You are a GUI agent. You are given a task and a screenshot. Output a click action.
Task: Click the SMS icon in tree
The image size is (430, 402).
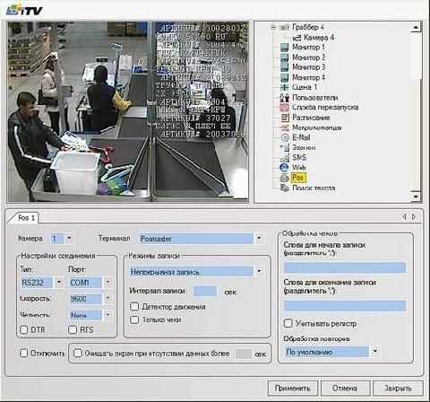coord(285,158)
